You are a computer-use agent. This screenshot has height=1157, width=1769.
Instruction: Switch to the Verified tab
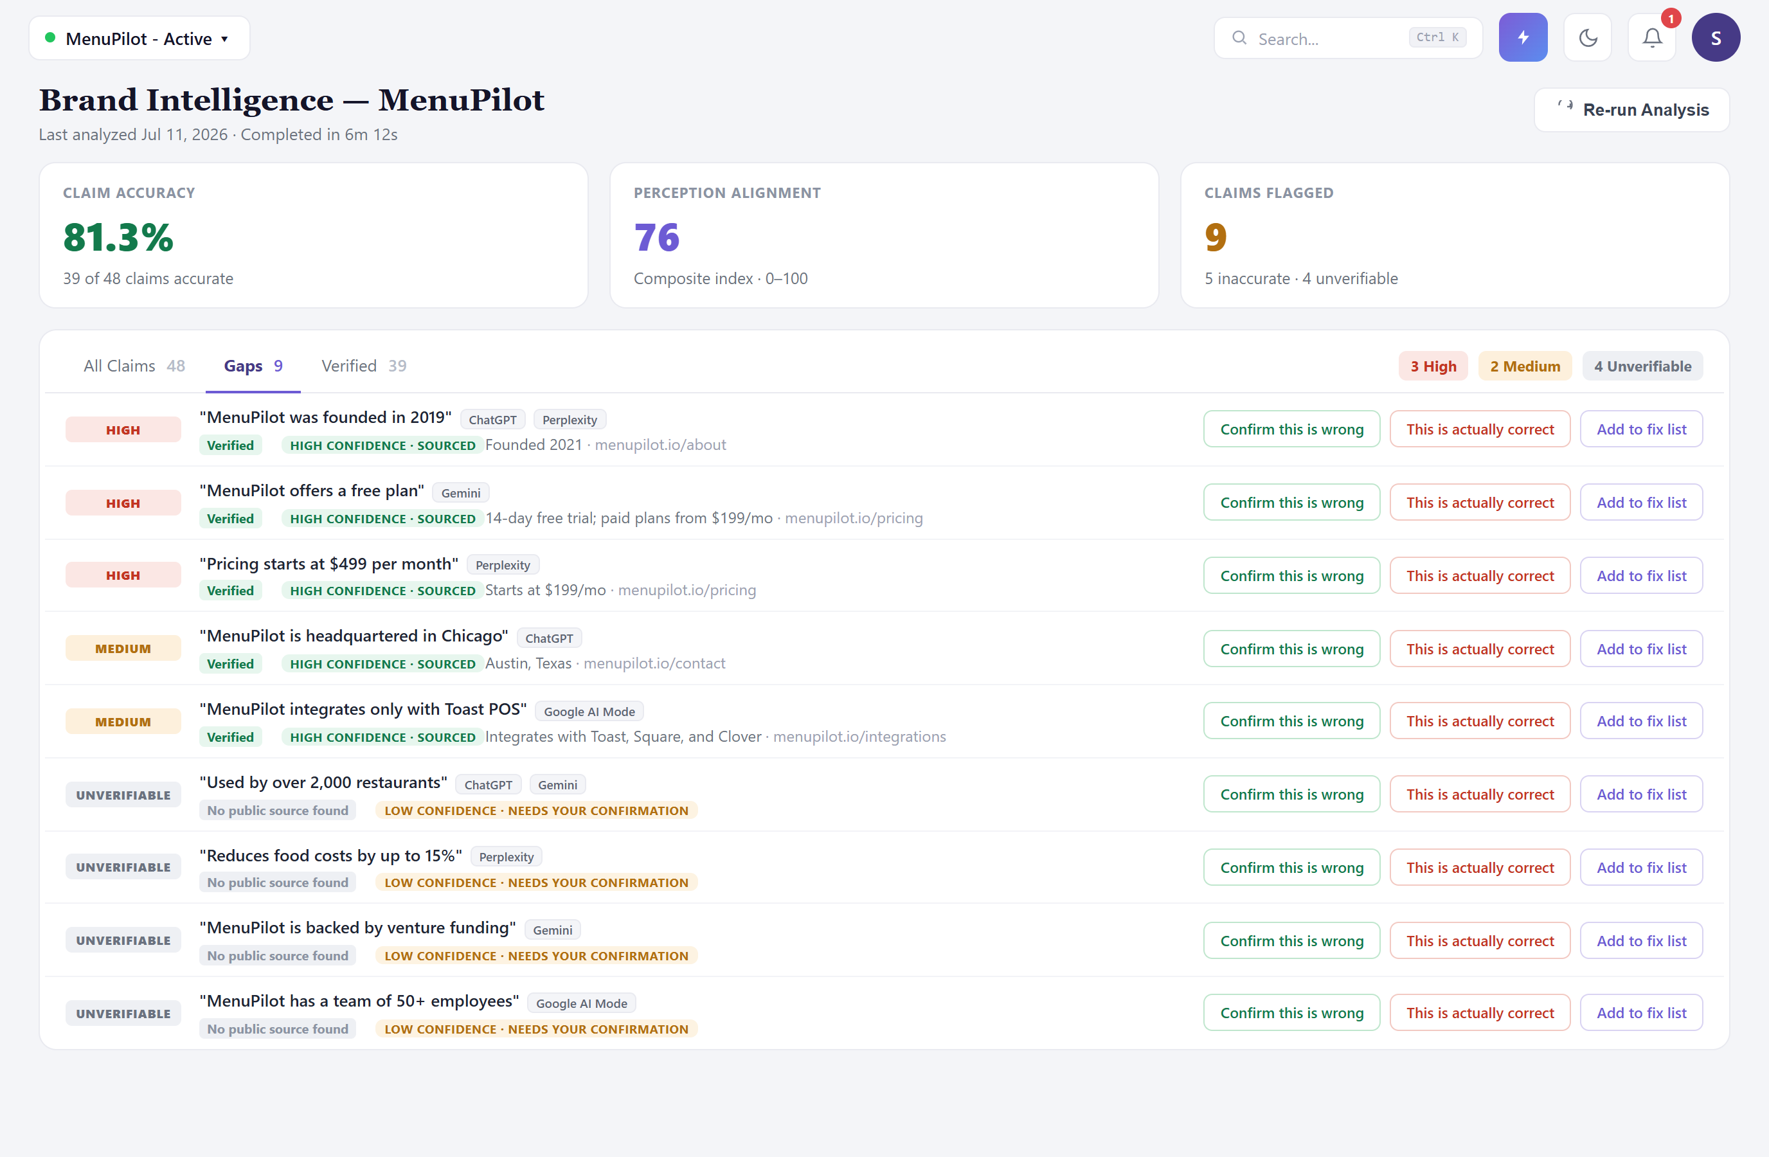[x=363, y=366]
